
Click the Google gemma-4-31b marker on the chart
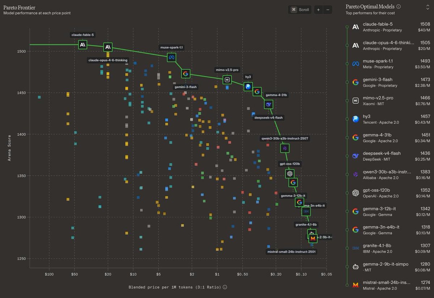tap(257, 91)
